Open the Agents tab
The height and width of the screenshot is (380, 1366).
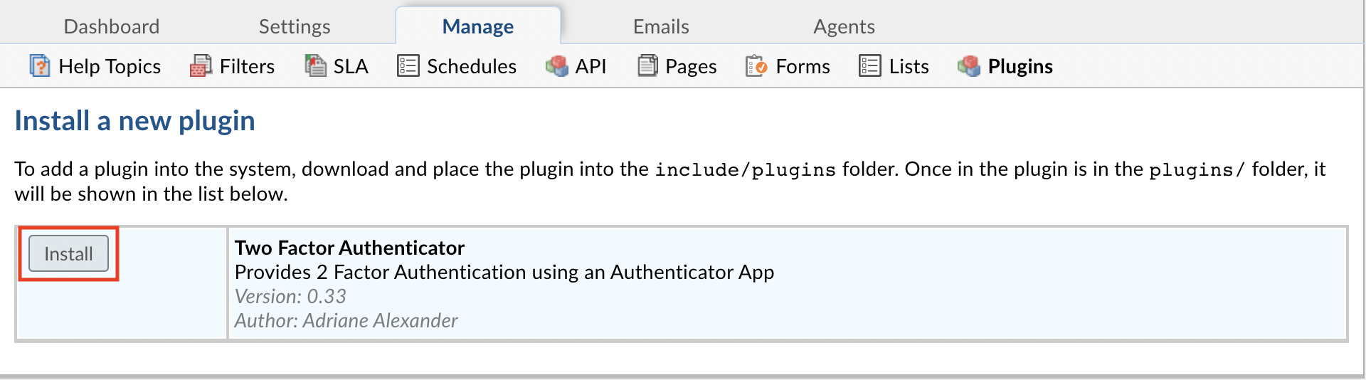(844, 26)
